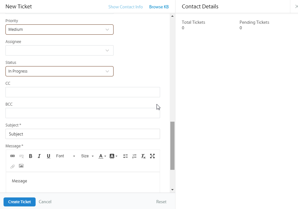The height and width of the screenshot is (209, 298).
Task: Click the insert image icon
Action: tap(21, 166)
